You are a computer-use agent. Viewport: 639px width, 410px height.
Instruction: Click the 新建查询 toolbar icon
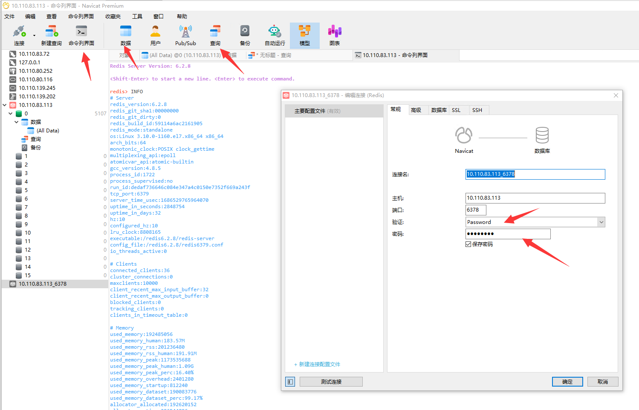coord(52,35)
